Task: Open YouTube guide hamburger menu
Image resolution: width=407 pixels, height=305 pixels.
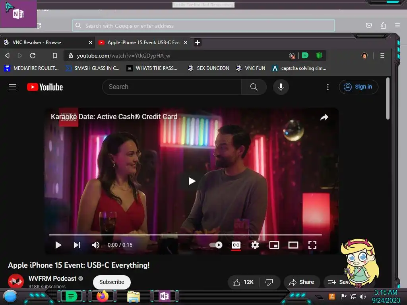Action: [x=13, y=87]
